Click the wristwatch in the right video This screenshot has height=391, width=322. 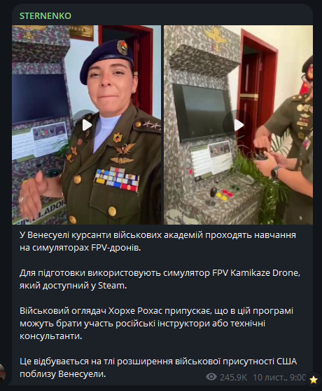(x=276, y=173)
